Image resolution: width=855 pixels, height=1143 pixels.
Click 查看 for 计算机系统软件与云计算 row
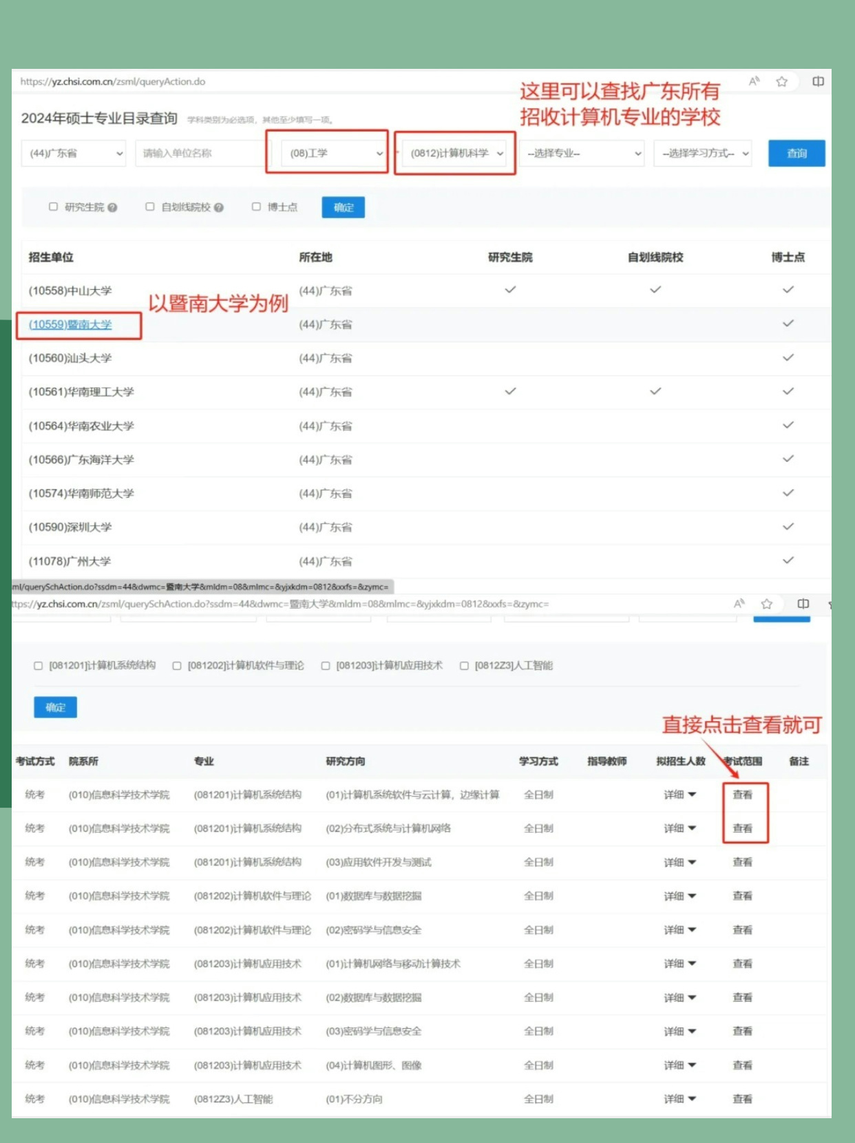pos(742,795)
